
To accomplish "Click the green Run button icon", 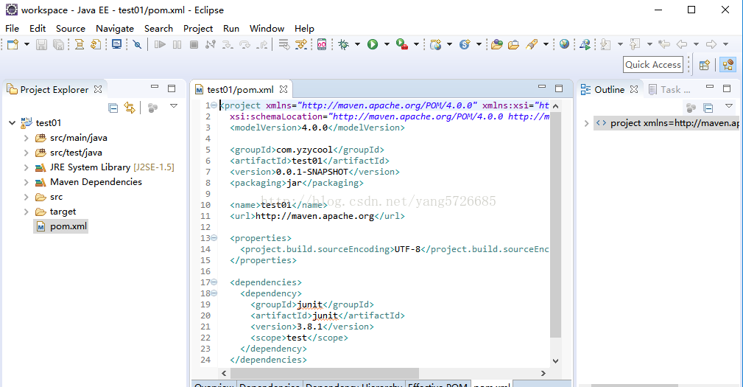I will coord(373,44).
